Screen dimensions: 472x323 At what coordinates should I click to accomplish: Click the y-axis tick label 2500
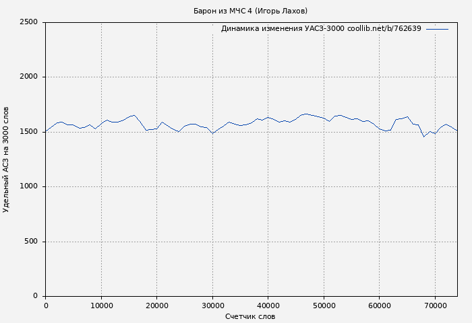[28, 22]
